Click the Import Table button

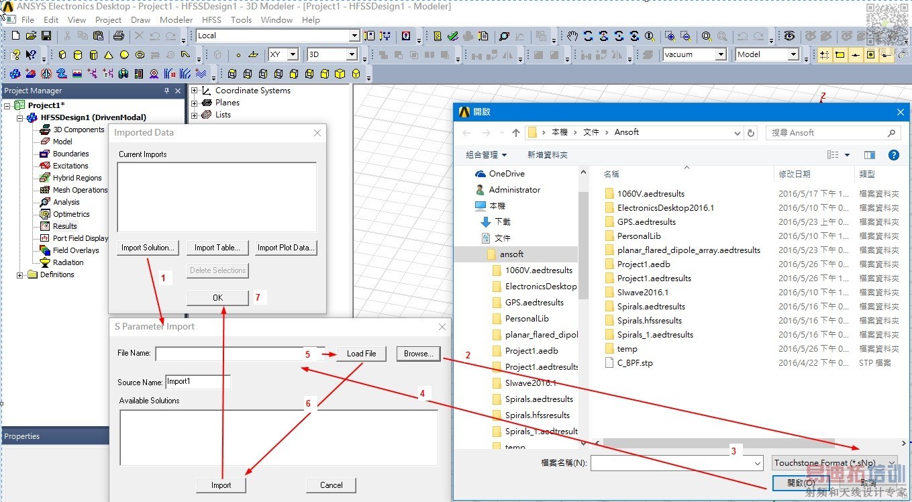coord(217,248)
